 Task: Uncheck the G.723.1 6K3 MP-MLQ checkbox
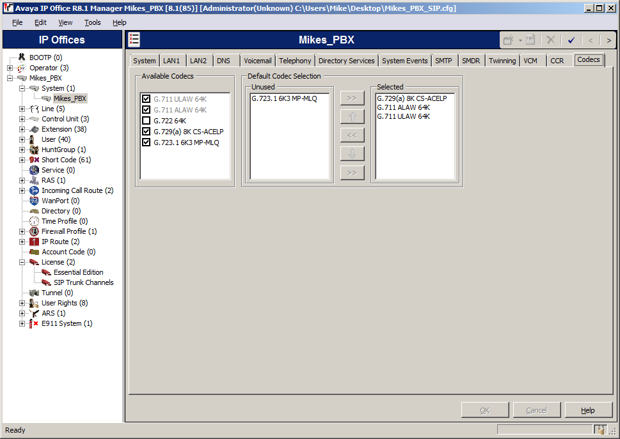[147, 142]
